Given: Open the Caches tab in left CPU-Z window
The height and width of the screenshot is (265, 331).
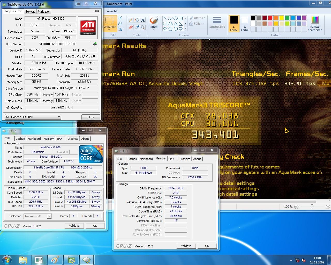Looking at the screenshot, I should coord(20,139).
